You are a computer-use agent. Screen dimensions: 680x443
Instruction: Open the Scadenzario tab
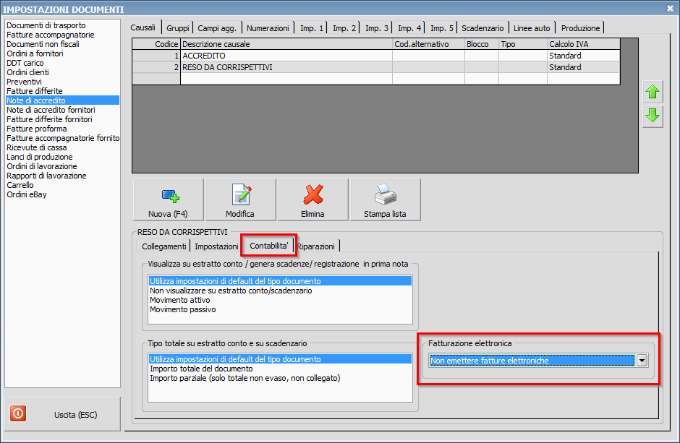tap(483, 28)
